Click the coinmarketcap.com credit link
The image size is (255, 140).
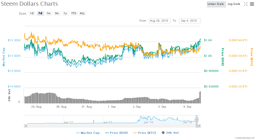pyautogui.click(x=244, y=138)
